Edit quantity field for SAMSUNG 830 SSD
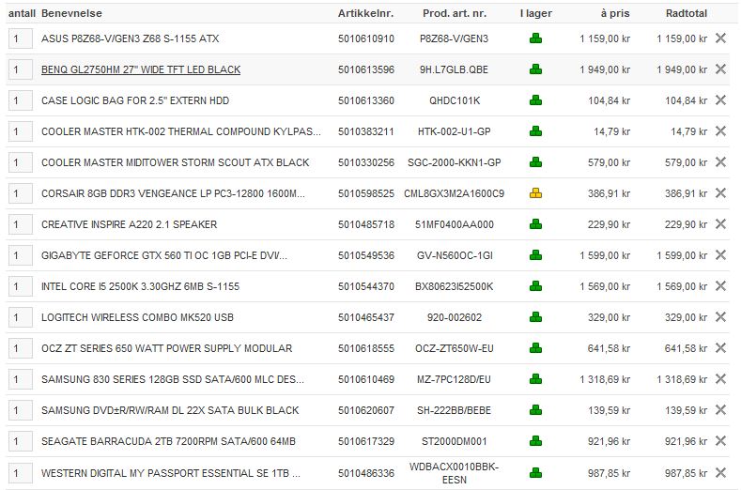Viewport: 741px width, 490px height. pyautogui.click(x=21, y=379)
